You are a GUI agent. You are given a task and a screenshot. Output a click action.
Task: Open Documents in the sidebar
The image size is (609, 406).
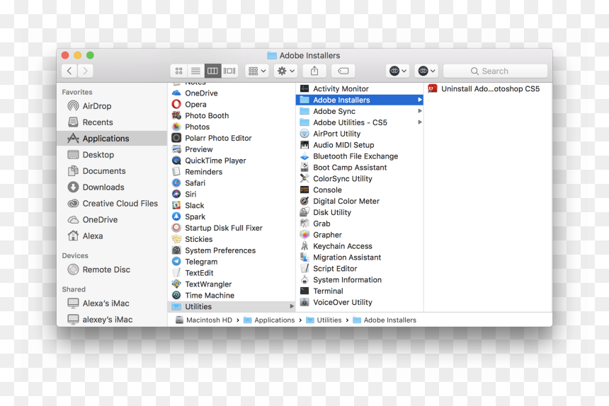coord(113,171)
